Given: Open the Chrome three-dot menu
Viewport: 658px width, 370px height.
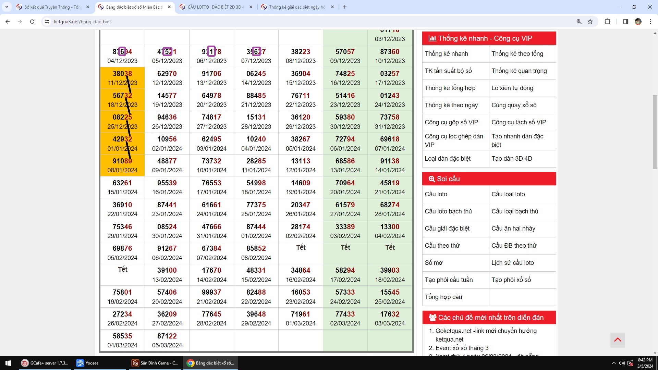Looking at the screenshot, I should tap(650, 22).
